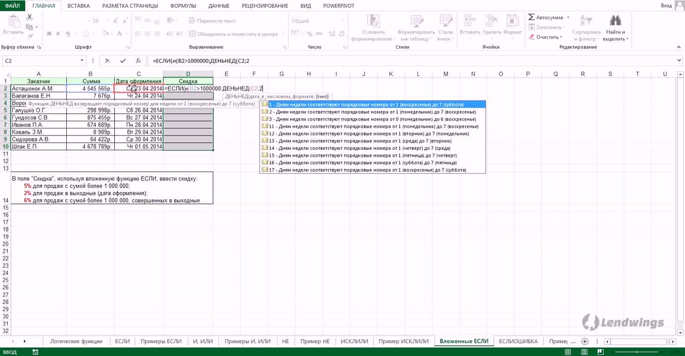Open the Примеры ЕСЛИ sheet tab
This screenshot has width=685, height=356.
tap(161, 341)
